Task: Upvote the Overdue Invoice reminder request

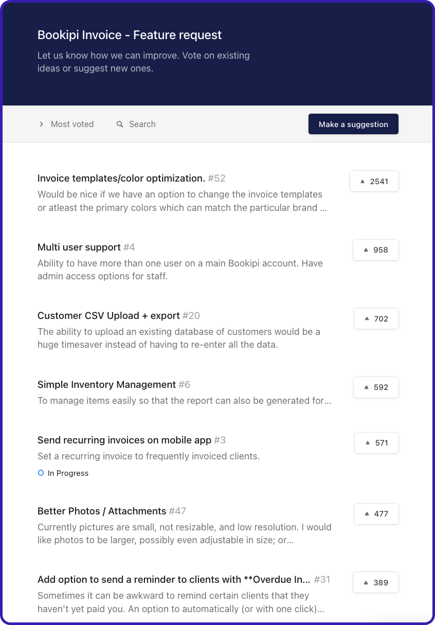Action: point(375,583)
